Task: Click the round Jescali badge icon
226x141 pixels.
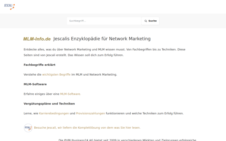Action: 28,128
